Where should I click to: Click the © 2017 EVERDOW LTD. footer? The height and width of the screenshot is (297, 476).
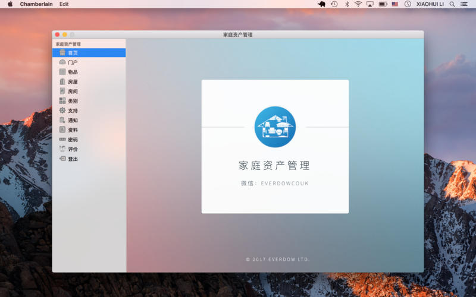pos(278,260)
